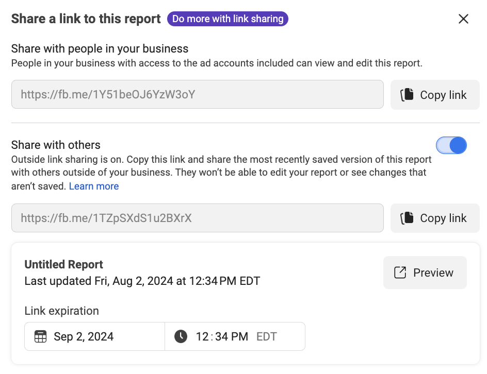Click the Copy link text for the outside share link
Screen dimensions: 487x374
coord(443,218)
